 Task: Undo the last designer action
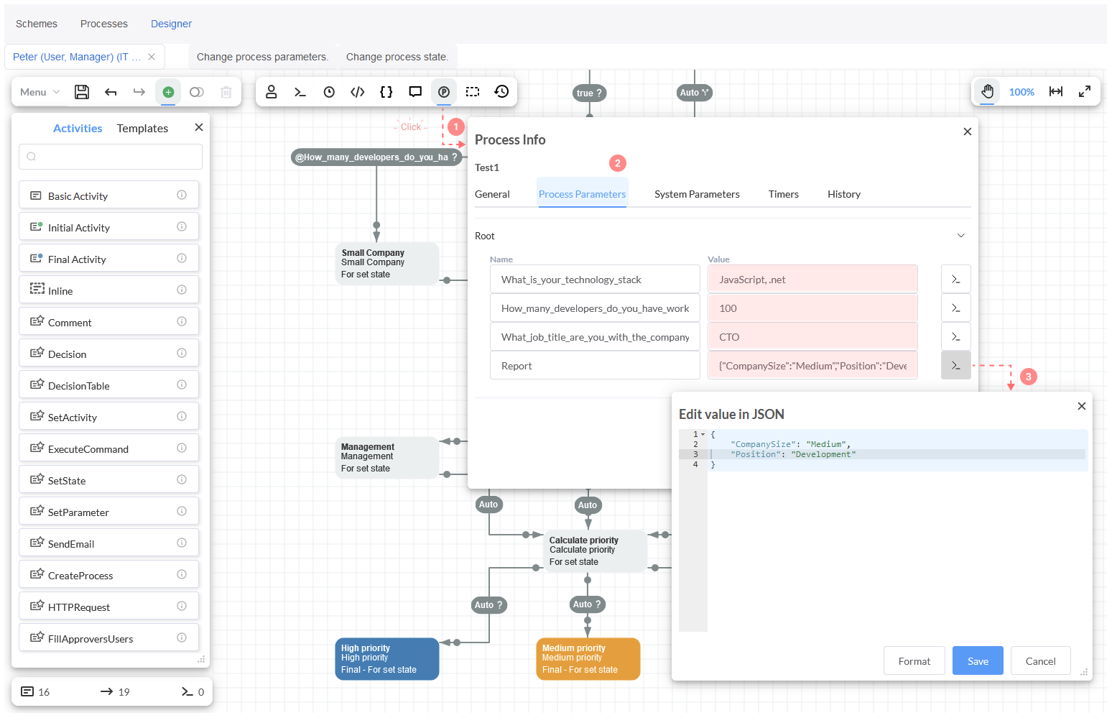[x=111, y=92]
